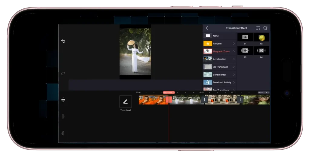Apply Magnetic Zoom transition 02
The image size is (310, 157).
click(261, 37)
